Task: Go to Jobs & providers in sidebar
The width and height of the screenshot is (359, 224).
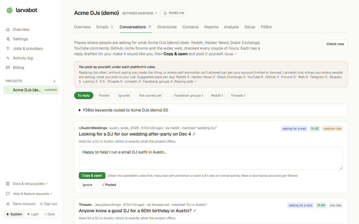Action: [x=31, y=48]
